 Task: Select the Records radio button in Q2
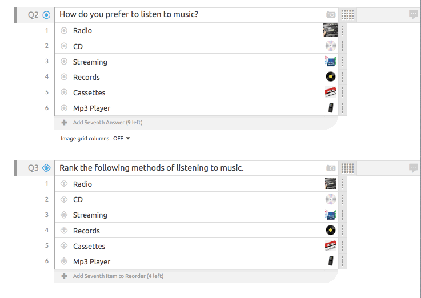pyautogui.click(x=64, y=77)
